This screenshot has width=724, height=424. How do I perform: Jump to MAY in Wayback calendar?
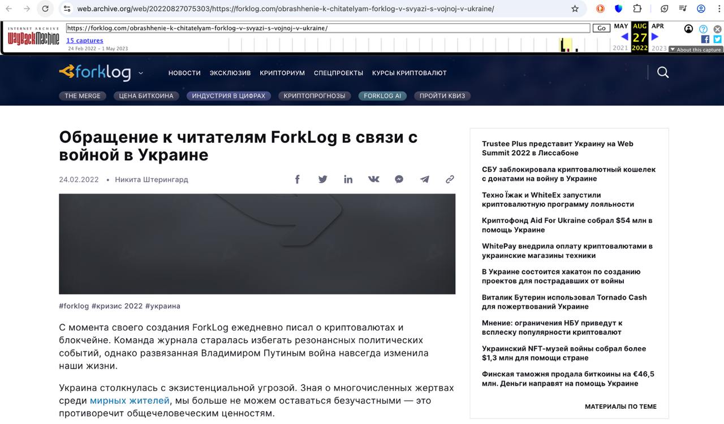tap(621, 26)
